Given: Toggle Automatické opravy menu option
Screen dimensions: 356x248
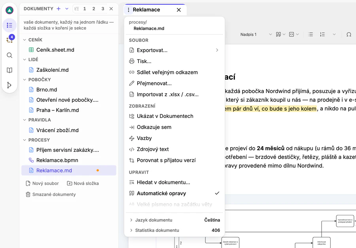Looking at the screenshot, I should (x=174, y=193).
